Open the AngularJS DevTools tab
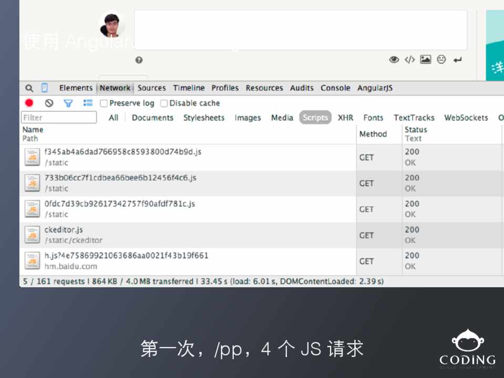Image resolution: width=504 pixels, height=378 pixels. pos(375,88)
